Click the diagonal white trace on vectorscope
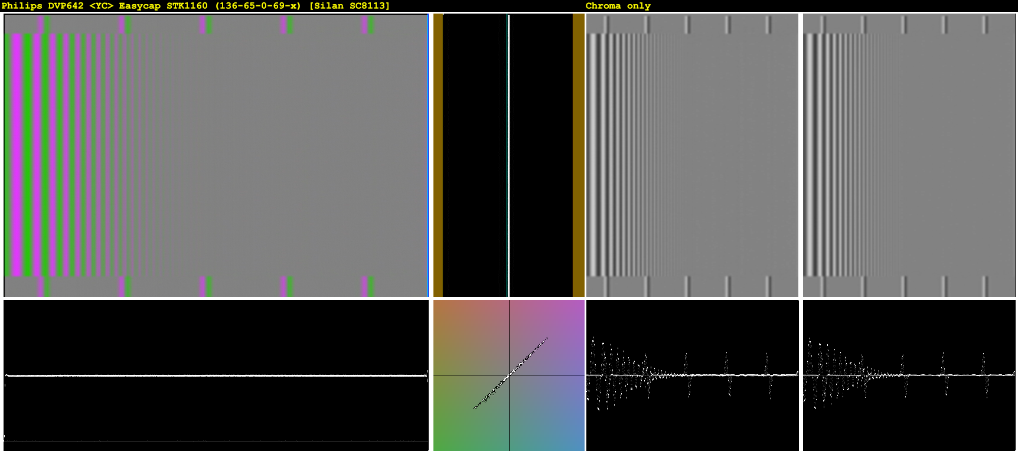Screen dimensions: 1018x451 coord(511,373)
